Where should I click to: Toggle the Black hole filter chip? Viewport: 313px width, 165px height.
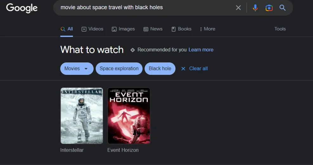tap(160, 68)
